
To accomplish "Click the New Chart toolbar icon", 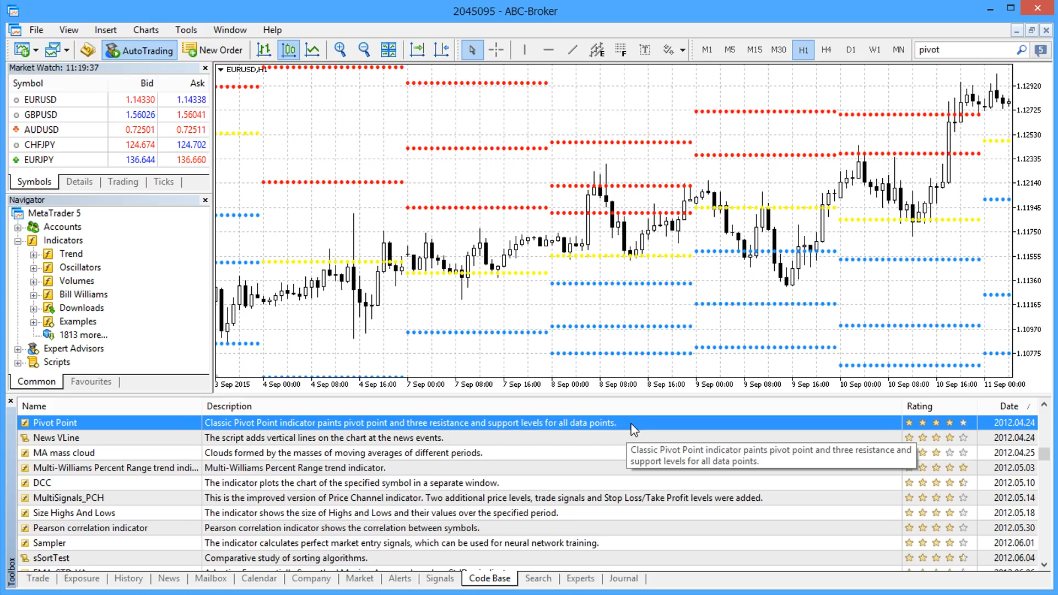I will [22, 50].
